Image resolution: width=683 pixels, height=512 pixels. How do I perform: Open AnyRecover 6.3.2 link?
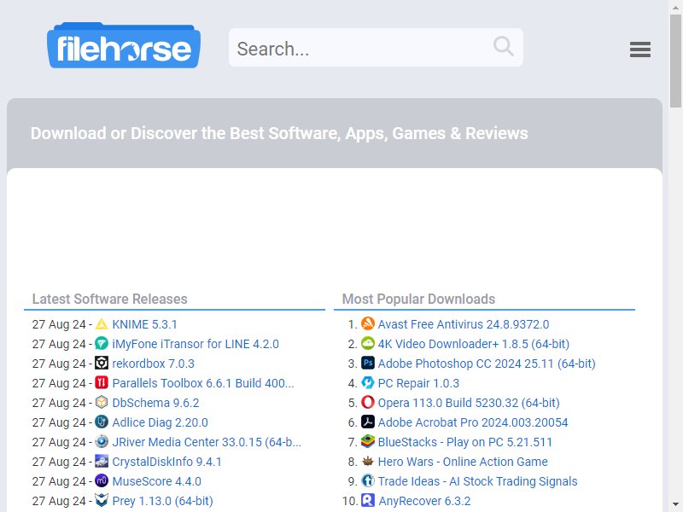(424, 501)
